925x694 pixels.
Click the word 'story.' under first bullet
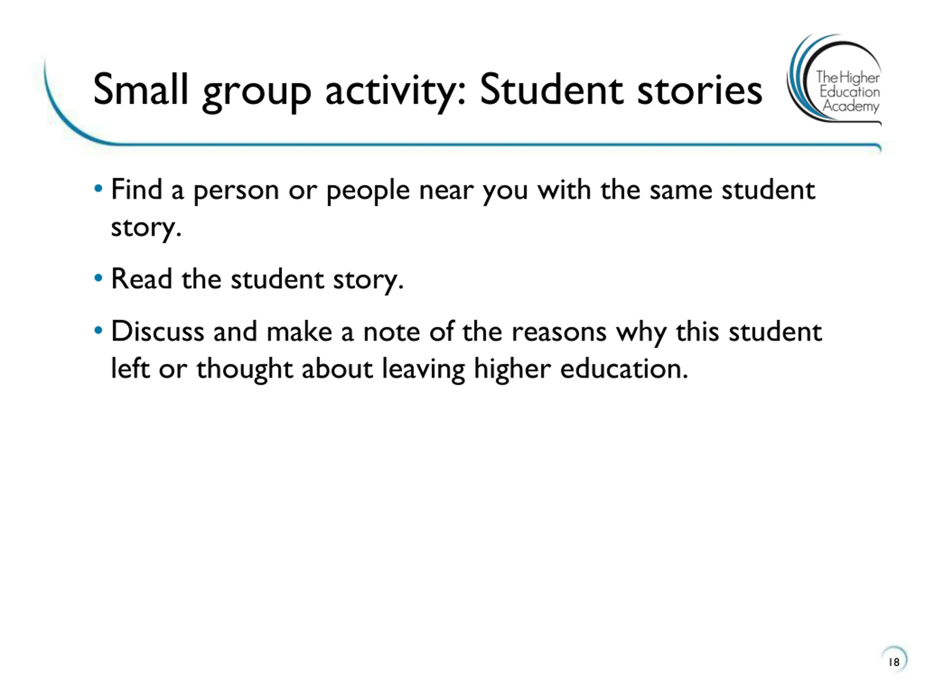[146, 228]
